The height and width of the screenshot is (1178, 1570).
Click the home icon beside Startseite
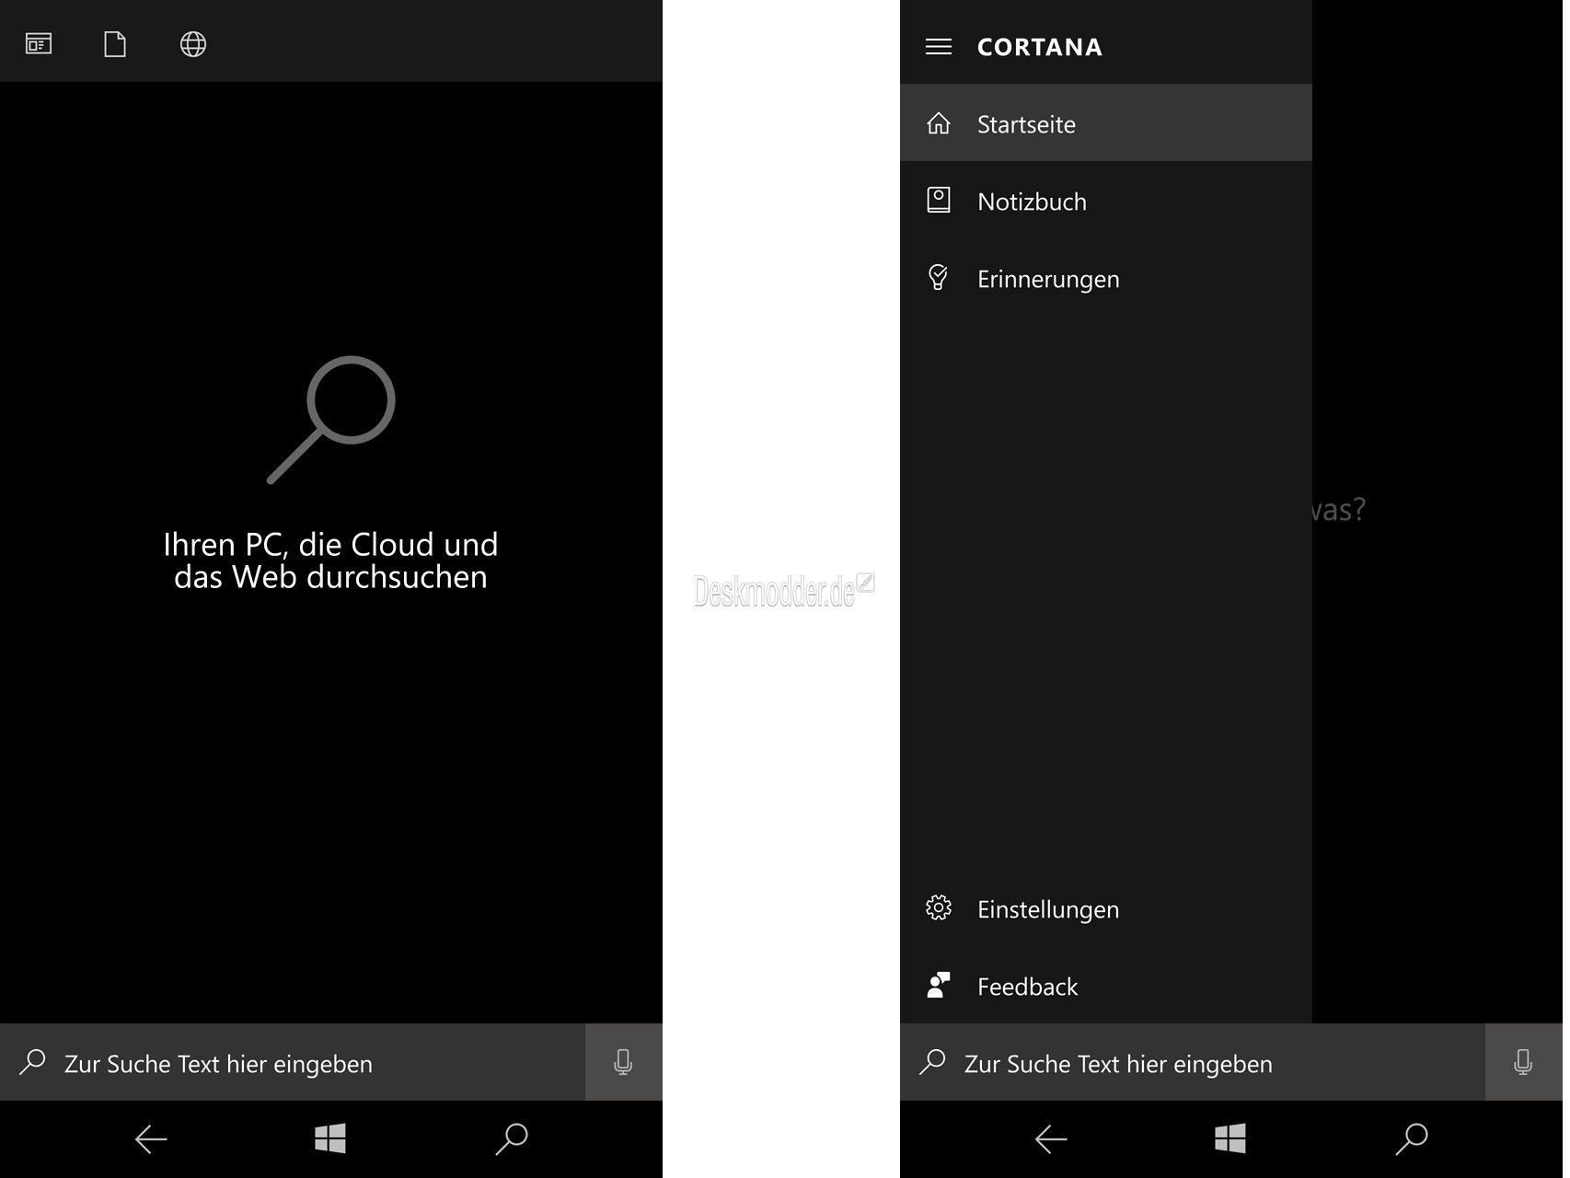(x=939, y=122)
